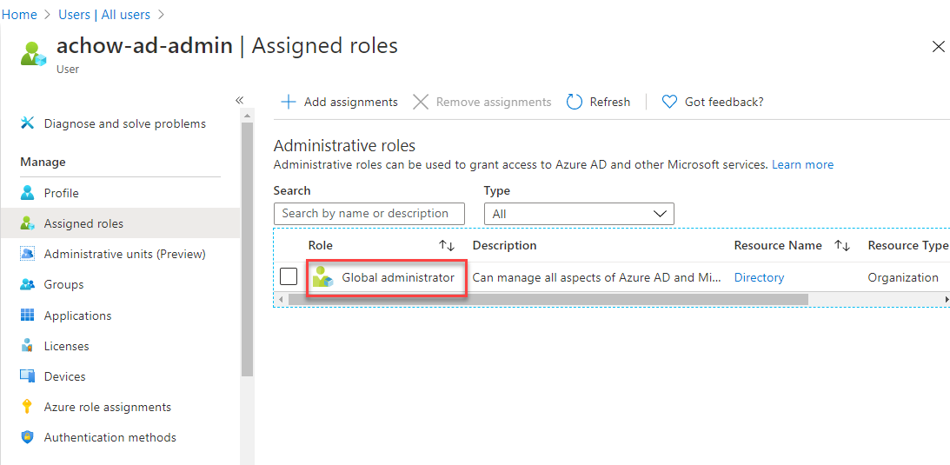This screenshot has width=950, height=465.
Task: Click the Azure role assignments key icon
Action: point(28,407)
